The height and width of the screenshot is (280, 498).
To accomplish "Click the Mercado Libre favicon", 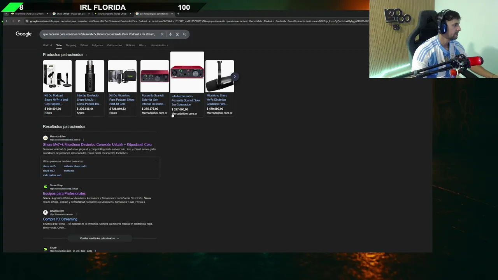I will coord(45,138).
